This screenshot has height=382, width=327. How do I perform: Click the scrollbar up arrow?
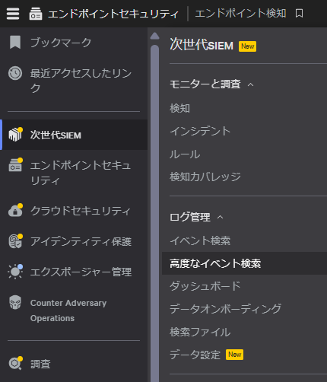154,37
